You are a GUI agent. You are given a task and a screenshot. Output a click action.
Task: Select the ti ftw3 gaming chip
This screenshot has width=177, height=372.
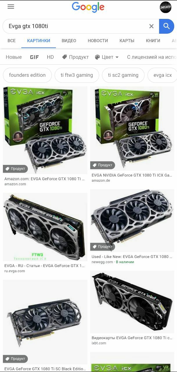pos(77,75)
